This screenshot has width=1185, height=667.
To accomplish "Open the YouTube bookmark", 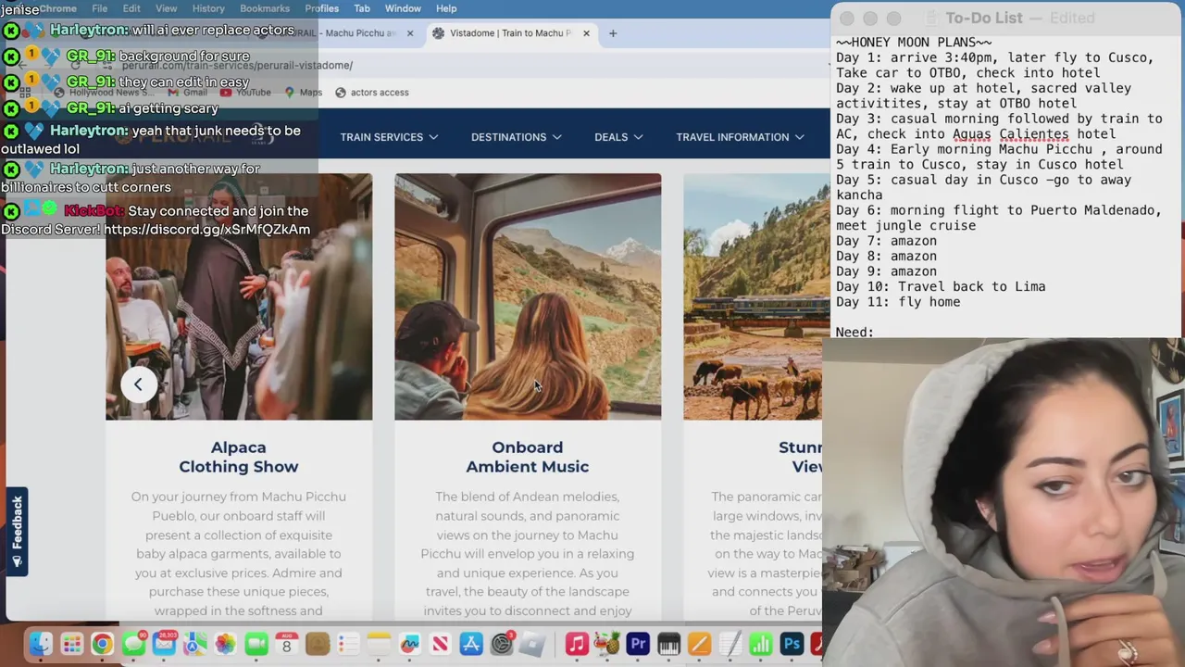I will (245, 93).
